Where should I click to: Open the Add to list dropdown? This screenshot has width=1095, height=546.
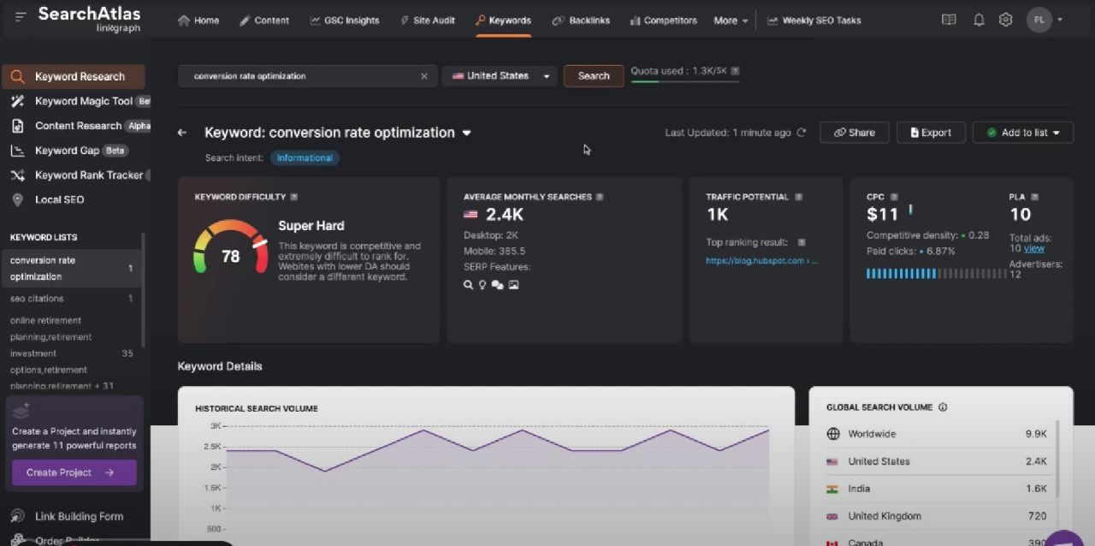click(1023, 133)
